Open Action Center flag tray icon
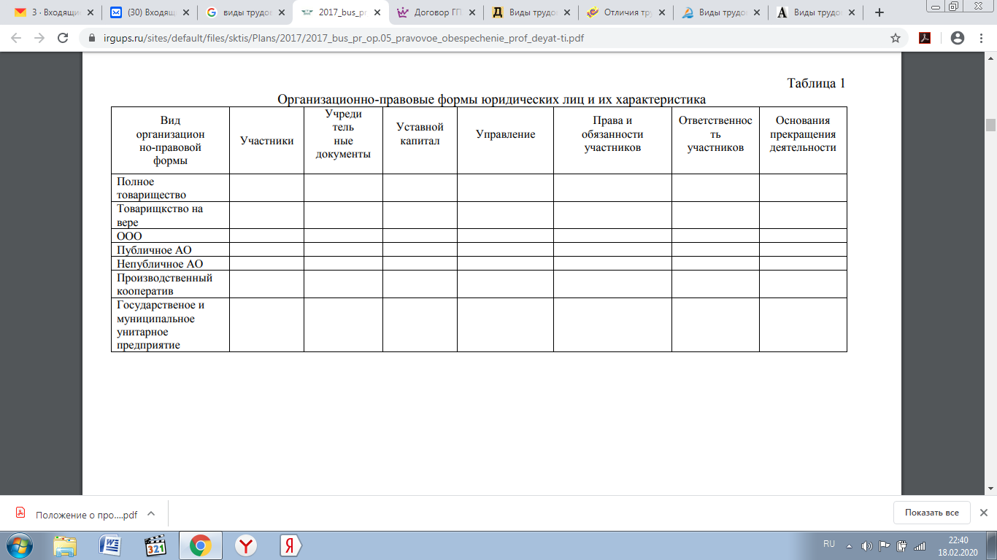The image size is (997, 560). click(x=884, y=545)
